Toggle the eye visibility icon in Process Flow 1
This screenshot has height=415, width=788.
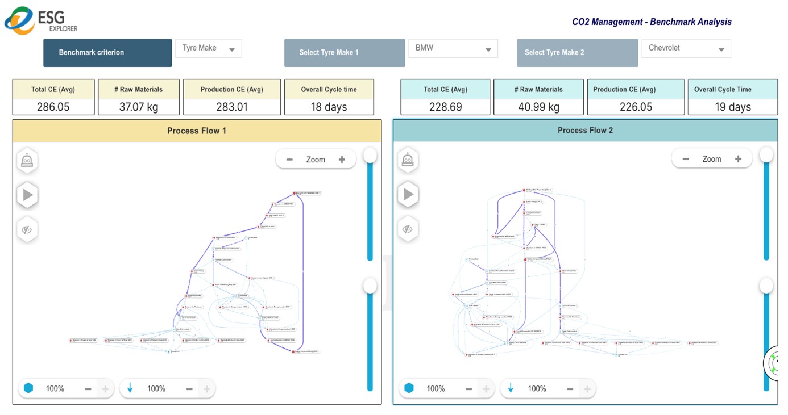[27, 230]
